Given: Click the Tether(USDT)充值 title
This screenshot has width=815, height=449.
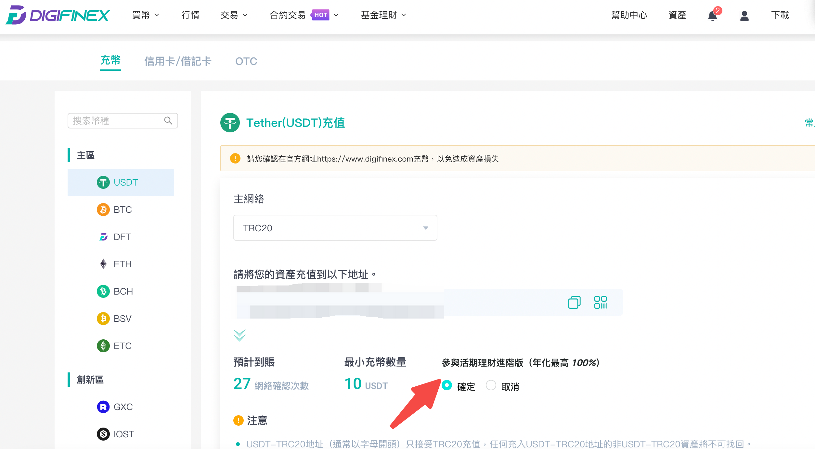Looking at the screenshot, I should tap(295, 123).
